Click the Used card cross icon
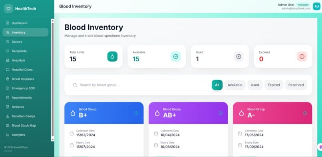 (x=239, y=57)
